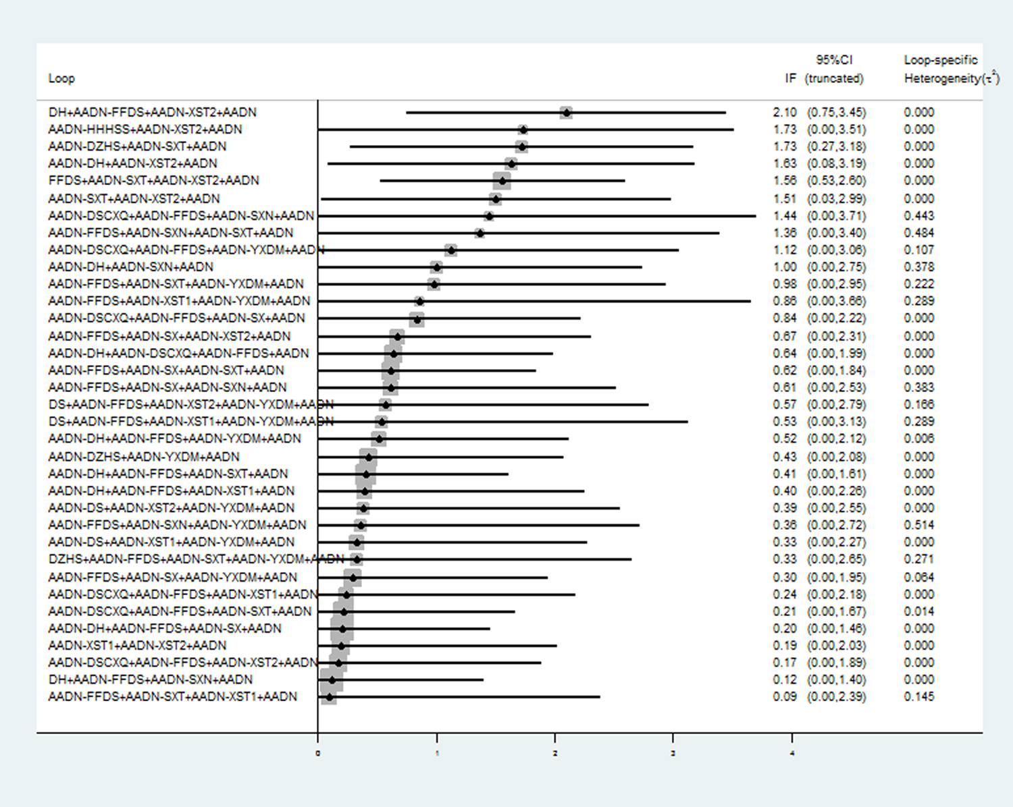Image resolution: width=1013 pixels, height=807 pixels.
Task: Click the x-axis tick label 4
Action: 792,753
